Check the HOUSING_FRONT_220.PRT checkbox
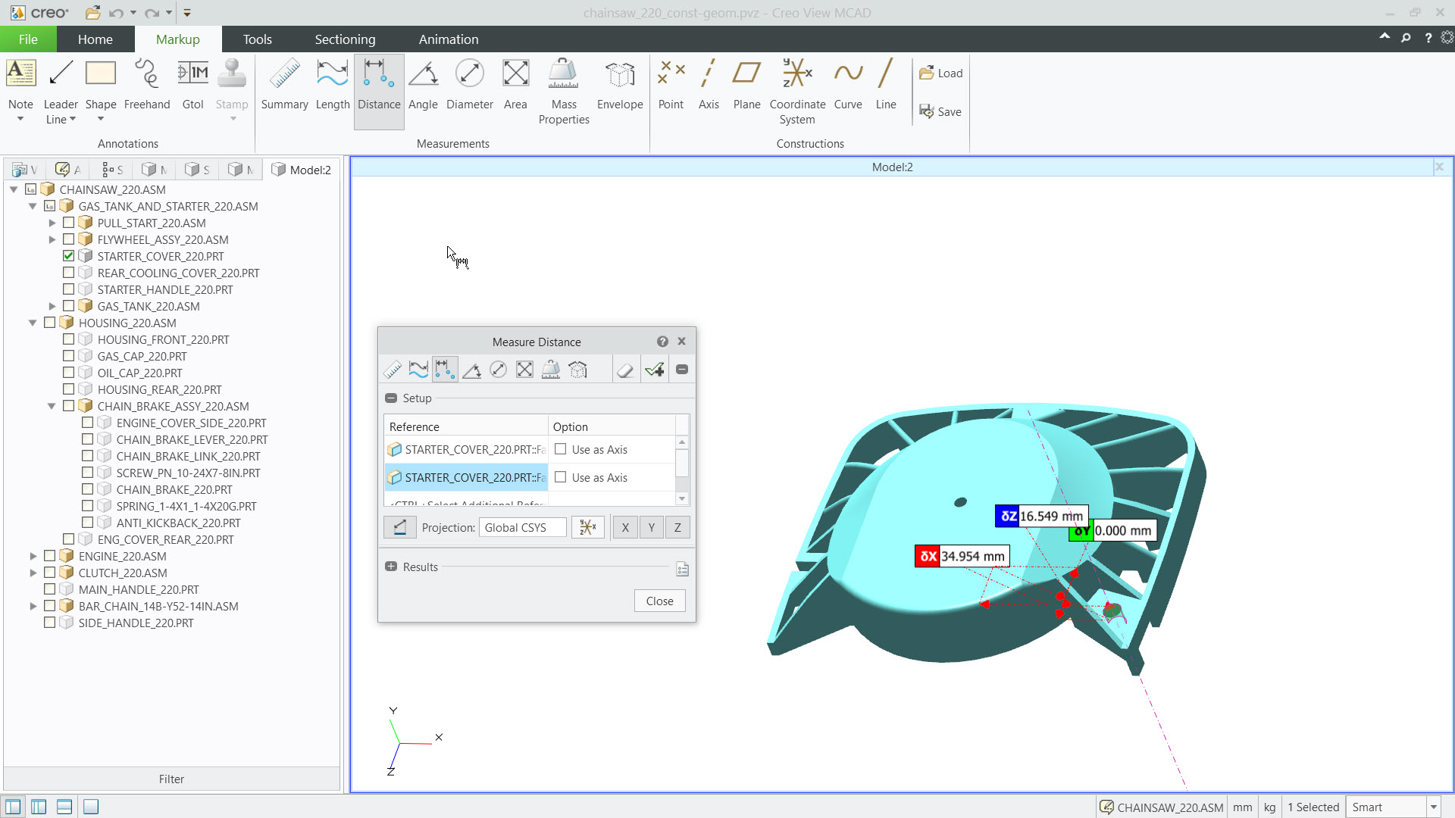This screenshot has width=1455, height=818. [69, 339]
